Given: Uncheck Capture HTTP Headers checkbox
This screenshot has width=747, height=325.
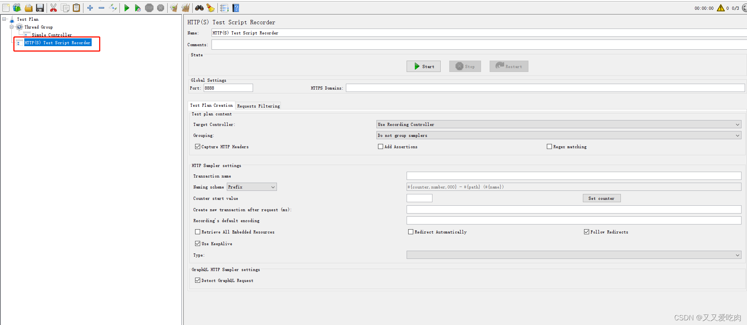Looking at the screenshot, I should pyautogui.click(x=197, y=147).
